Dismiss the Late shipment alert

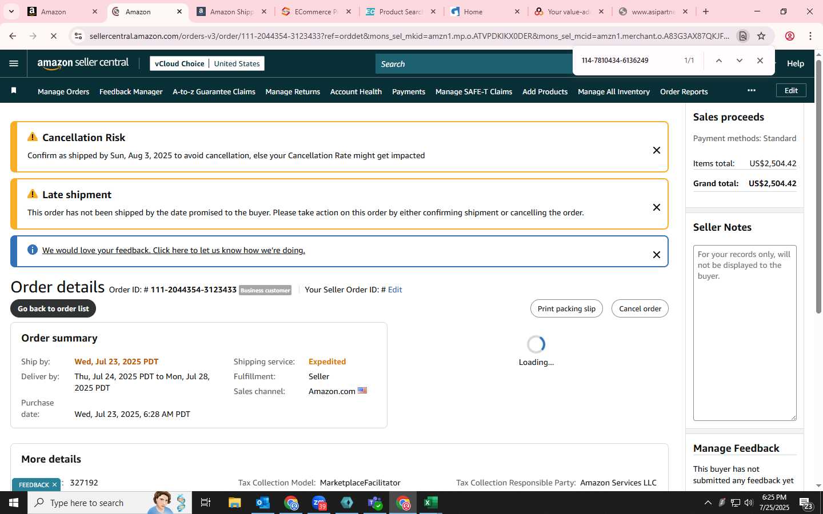pyautogui.click(x=657, y=207)
